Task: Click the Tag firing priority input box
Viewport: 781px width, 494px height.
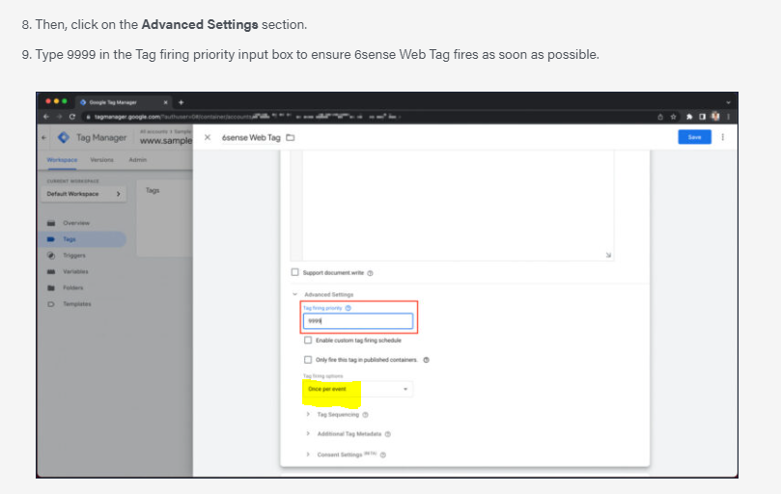Action: 358,321
